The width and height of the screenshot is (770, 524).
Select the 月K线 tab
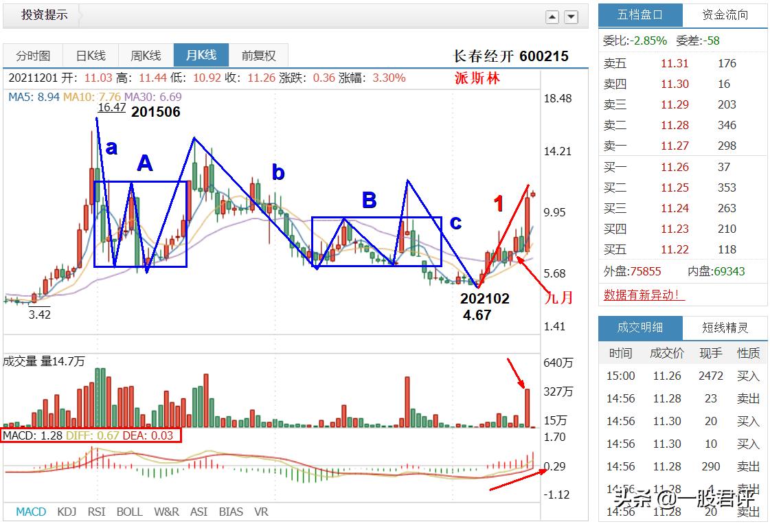point(201,55)
